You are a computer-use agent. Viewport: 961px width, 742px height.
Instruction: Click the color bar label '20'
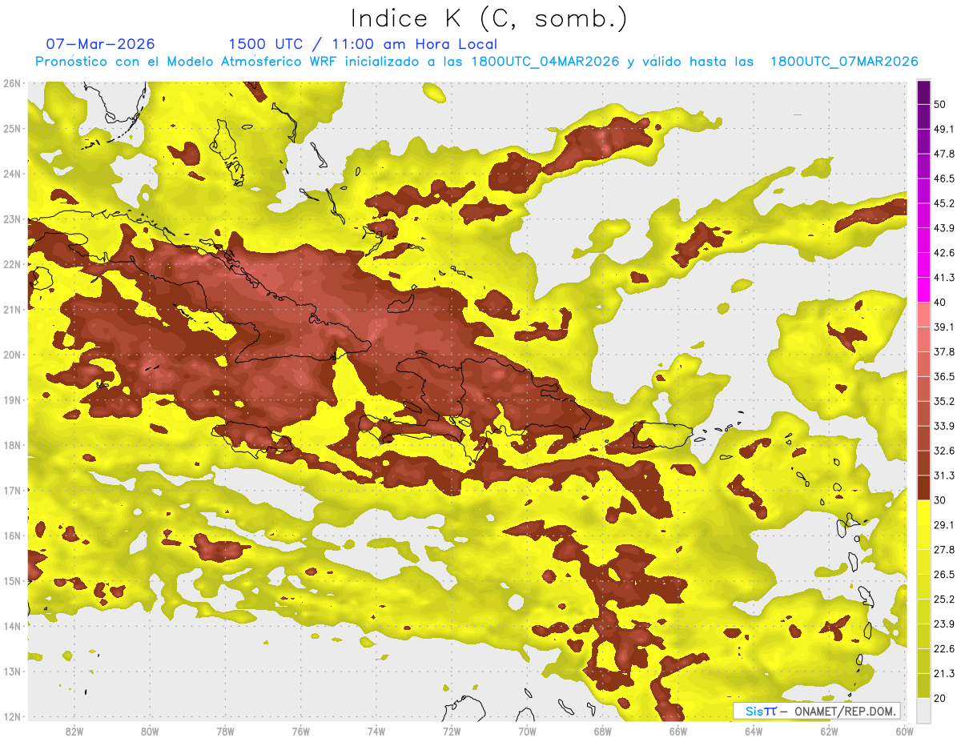point(939,699)
